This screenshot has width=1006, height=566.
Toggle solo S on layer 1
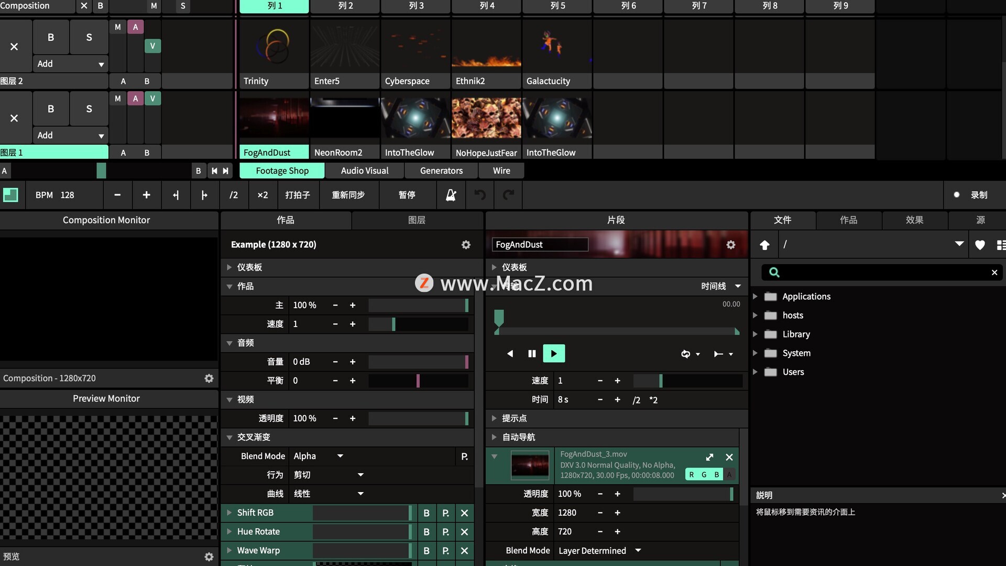[89, 109]
